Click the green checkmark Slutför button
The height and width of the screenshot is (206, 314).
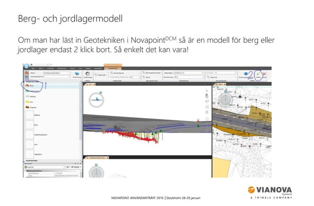point(258,74)
